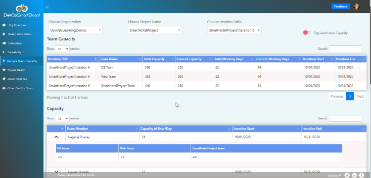Viewport: 371px width, 178px height.
Task: Open the Facebook link in footer
Action: click(361, 175)
